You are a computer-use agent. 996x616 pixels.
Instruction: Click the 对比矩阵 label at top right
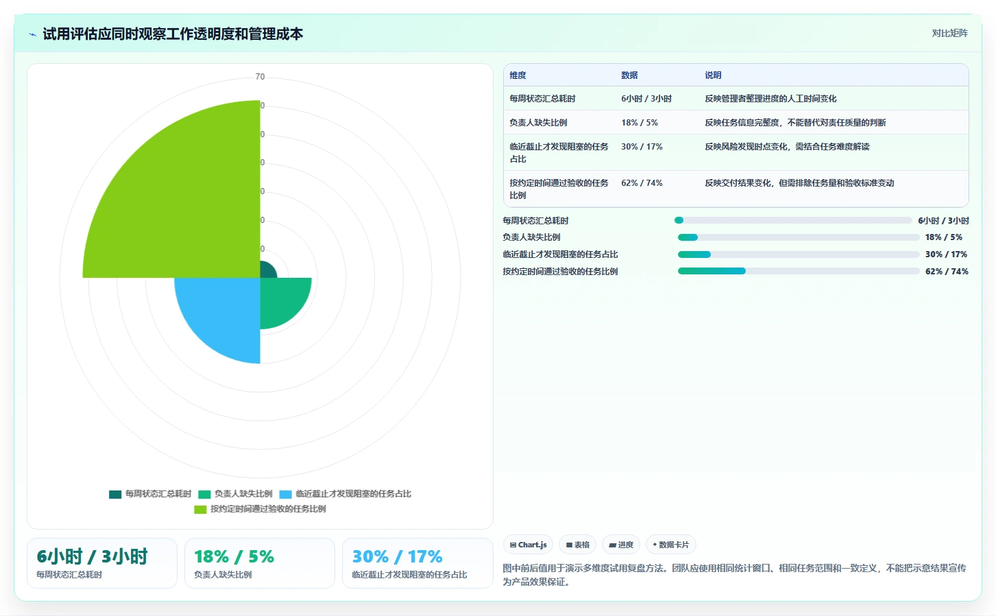(x=949, y=33)
